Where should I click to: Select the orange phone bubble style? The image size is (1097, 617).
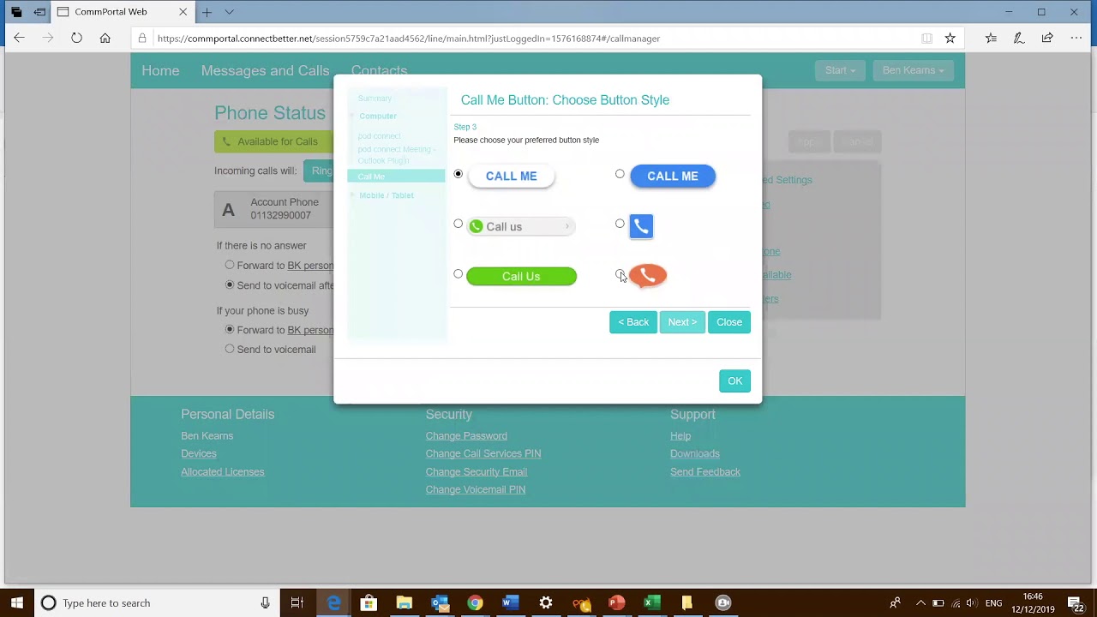[x=620, y=274]
